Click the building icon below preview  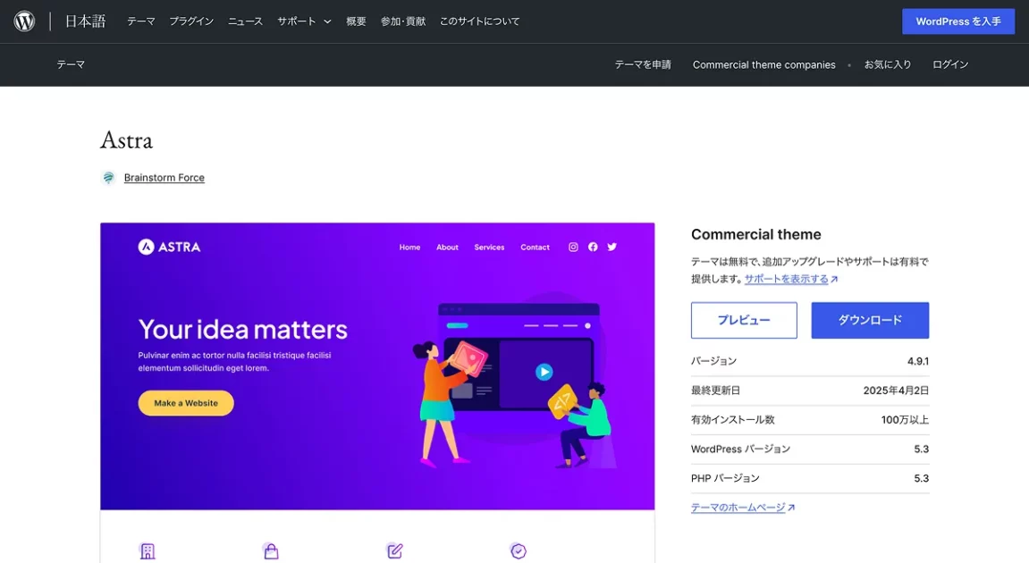148,550
